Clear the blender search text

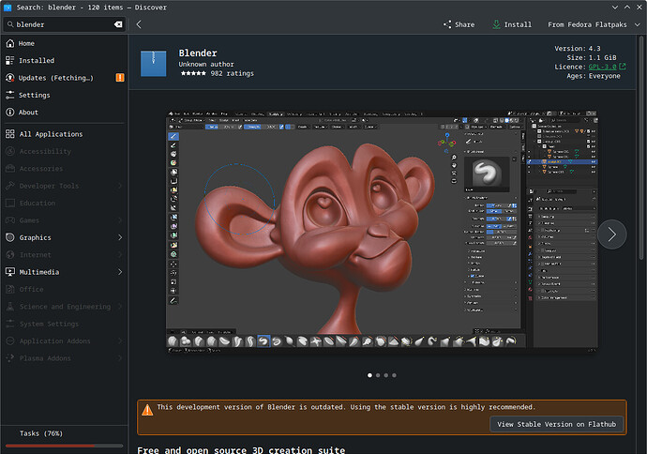tap(118, 24)
